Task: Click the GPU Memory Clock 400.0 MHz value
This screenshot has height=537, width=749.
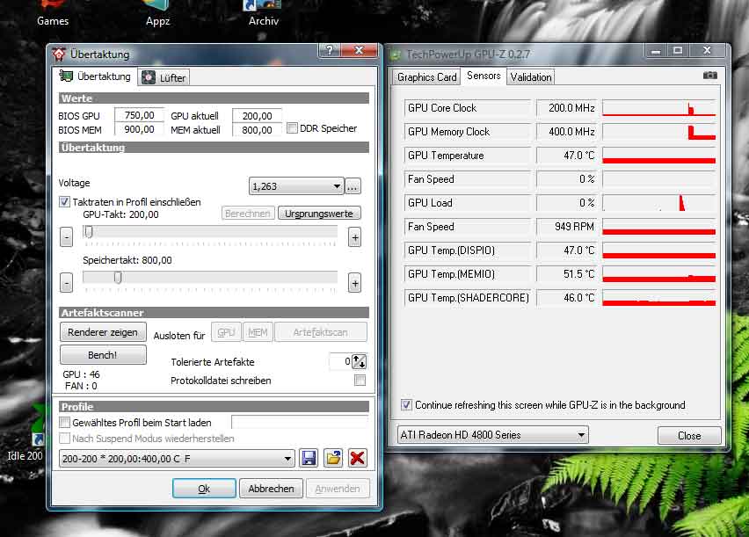Action: tap(566, 131)
